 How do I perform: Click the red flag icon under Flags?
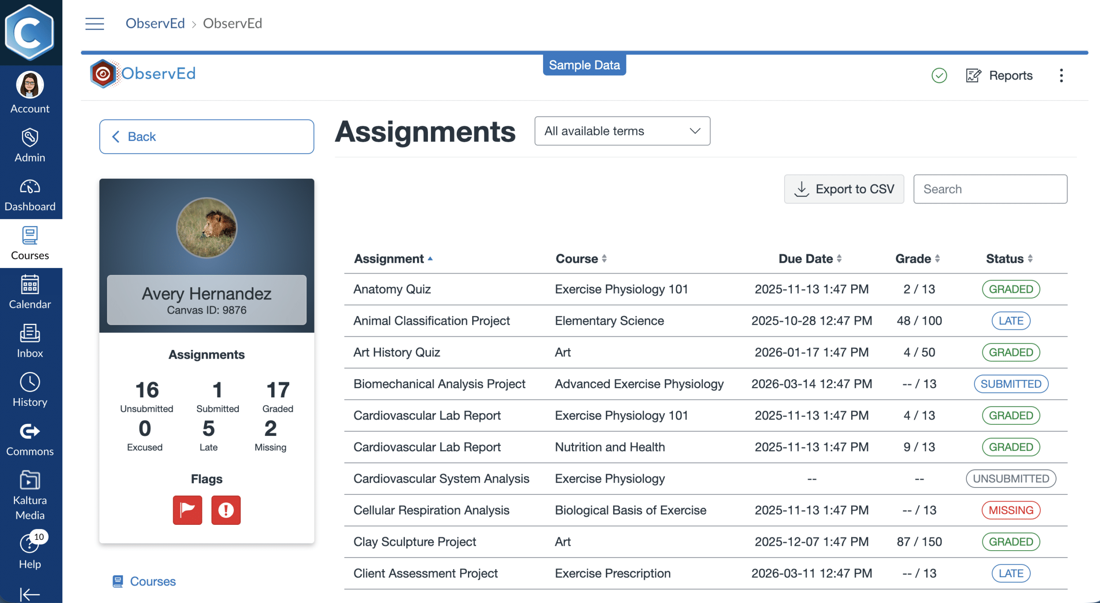(x=187, y=510)
